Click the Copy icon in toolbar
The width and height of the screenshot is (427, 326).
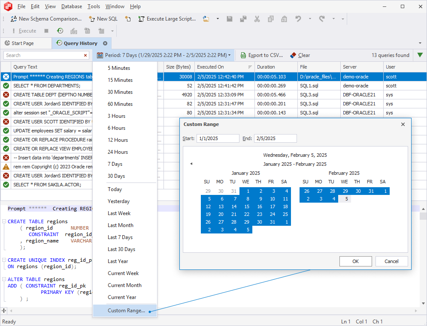coord(271,19)
